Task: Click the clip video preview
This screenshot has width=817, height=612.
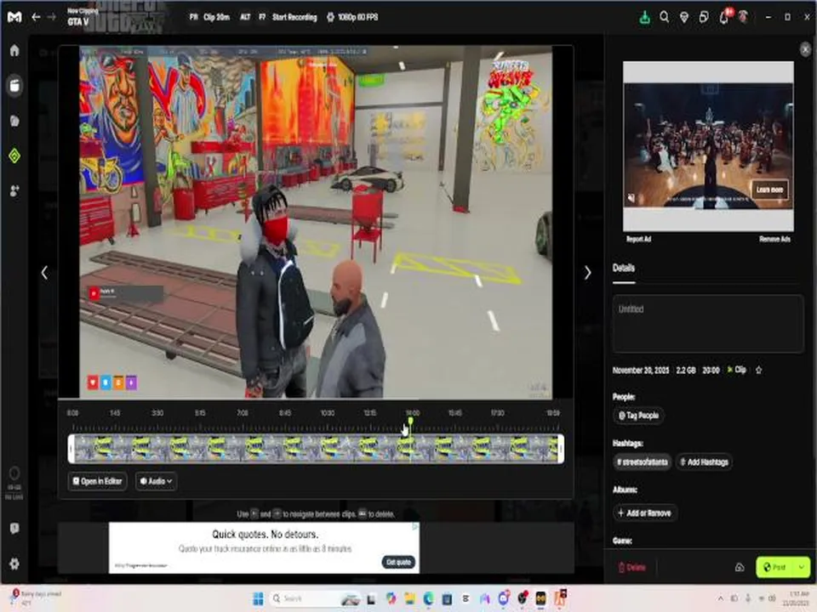Action: tap(316, 222)
